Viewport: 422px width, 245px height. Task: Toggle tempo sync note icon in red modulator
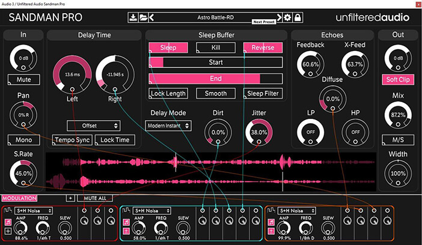pos(8,222)
